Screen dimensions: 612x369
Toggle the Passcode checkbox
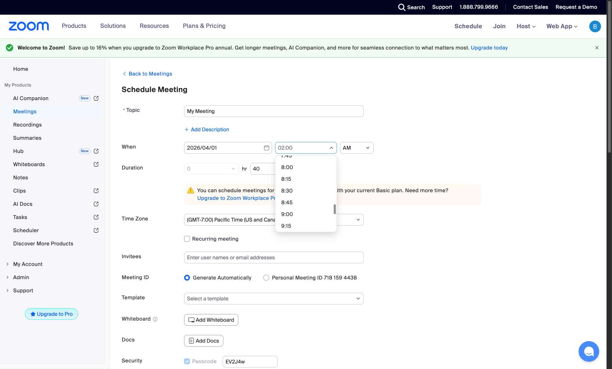187,361
